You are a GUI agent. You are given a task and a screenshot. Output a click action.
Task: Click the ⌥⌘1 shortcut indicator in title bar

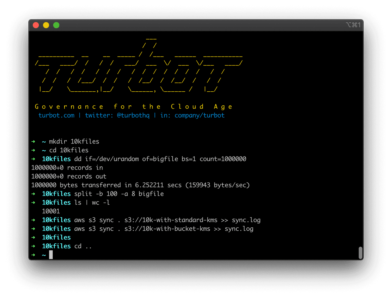[353, 25]
